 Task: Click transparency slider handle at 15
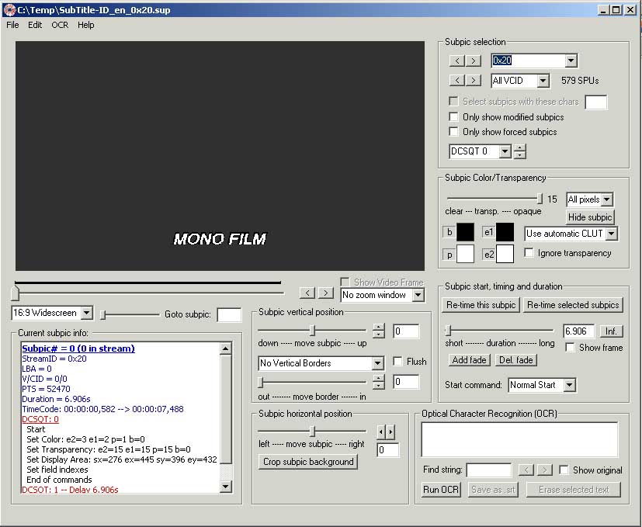540,199
